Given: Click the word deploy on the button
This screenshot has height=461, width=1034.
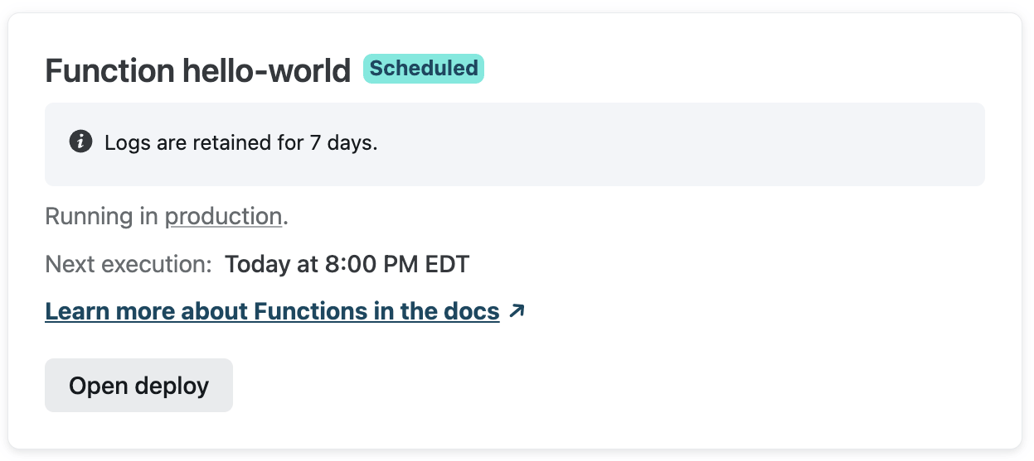Looking at the screenshot, I should pyautogui.click(x=172, y=386).
